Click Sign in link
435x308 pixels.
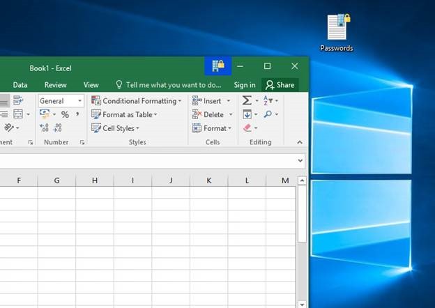(245, 85)
